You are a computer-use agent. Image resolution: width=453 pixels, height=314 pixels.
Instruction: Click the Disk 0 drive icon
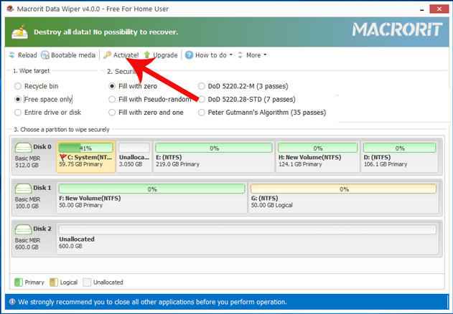[x=24, y=148]
